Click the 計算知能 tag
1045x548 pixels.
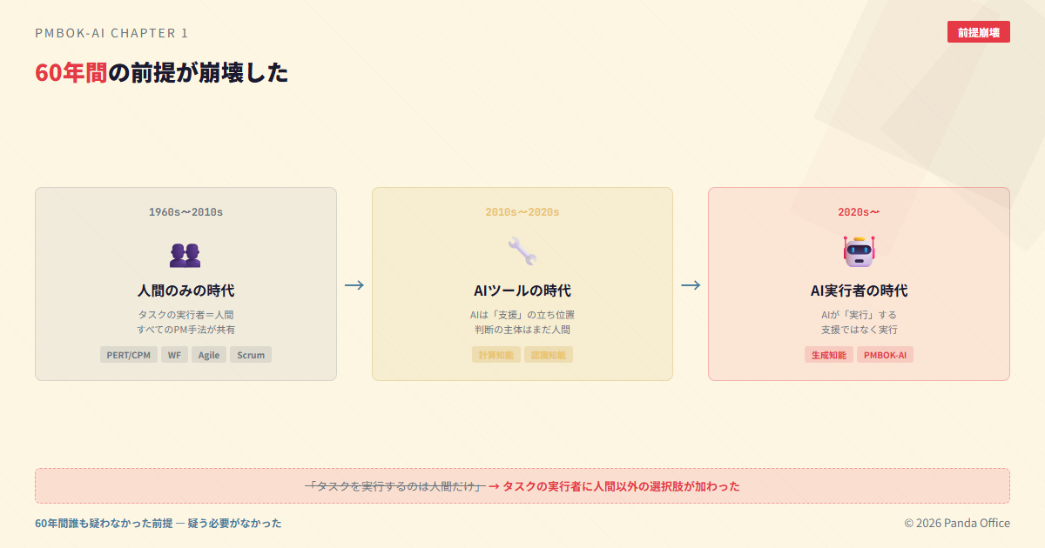pos(496,355)
